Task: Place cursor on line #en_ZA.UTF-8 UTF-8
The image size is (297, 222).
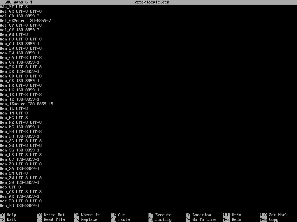Action: tap(21, 164)
